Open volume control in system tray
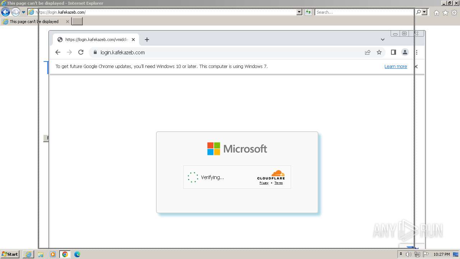 (409, 254)
